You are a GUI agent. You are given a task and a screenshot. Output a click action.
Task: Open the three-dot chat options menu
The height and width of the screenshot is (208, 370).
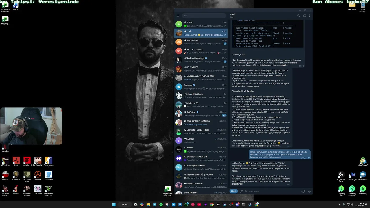point(309,16)
